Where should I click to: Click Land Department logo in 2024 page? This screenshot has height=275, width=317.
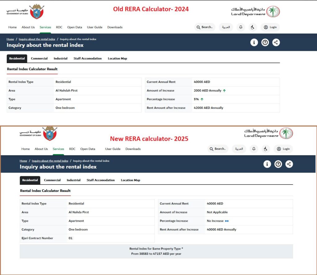[255, 11]
